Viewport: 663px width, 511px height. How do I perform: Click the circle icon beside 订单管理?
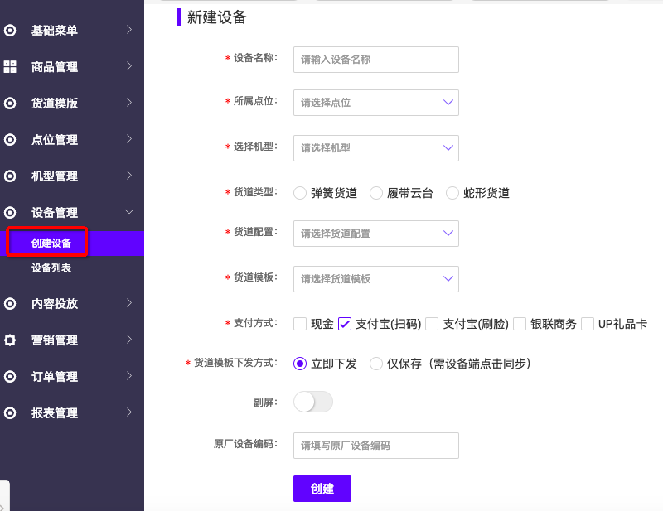point(10,376)
